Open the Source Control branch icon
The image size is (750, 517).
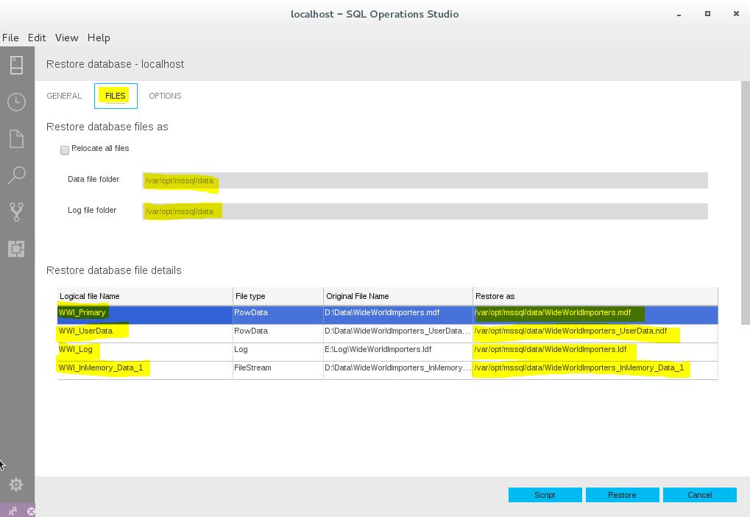point(16,212)
